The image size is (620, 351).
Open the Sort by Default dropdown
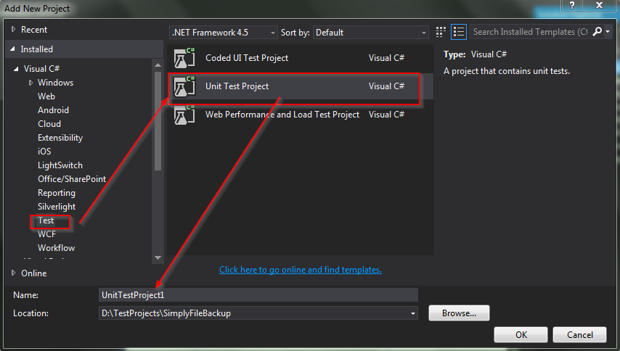point(424,33)
